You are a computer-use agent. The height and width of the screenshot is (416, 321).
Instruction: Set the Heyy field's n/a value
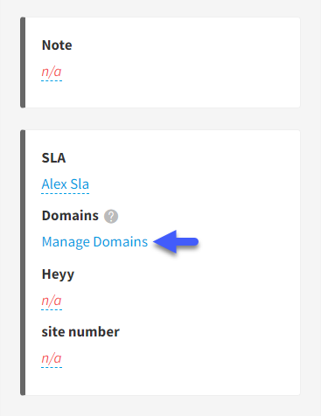(x=52, y=301)
